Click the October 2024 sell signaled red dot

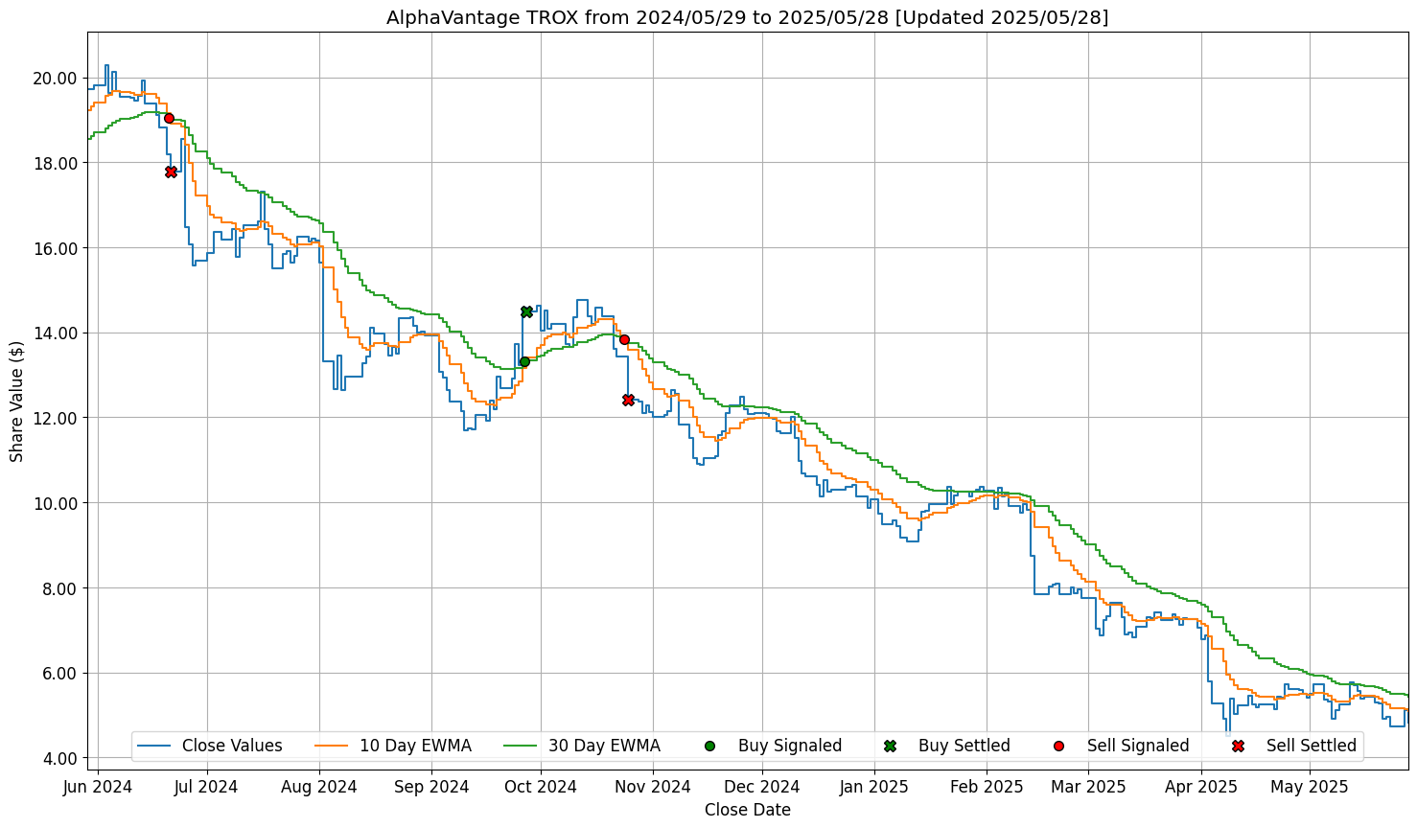624,339
